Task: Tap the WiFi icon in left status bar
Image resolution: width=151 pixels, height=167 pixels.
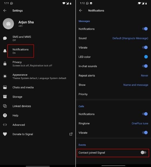Action: pos(64,3)
